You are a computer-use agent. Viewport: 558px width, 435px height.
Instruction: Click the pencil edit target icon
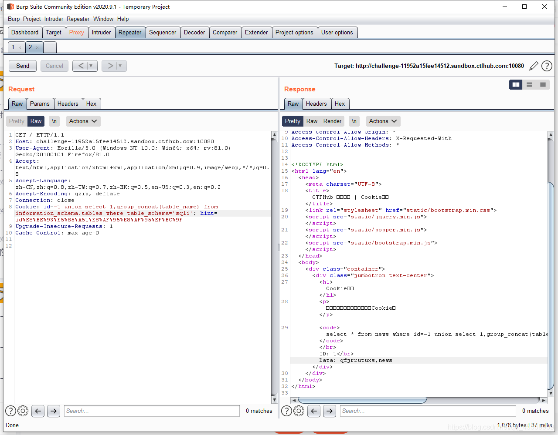pyautogui.click(x=534, y=66)
